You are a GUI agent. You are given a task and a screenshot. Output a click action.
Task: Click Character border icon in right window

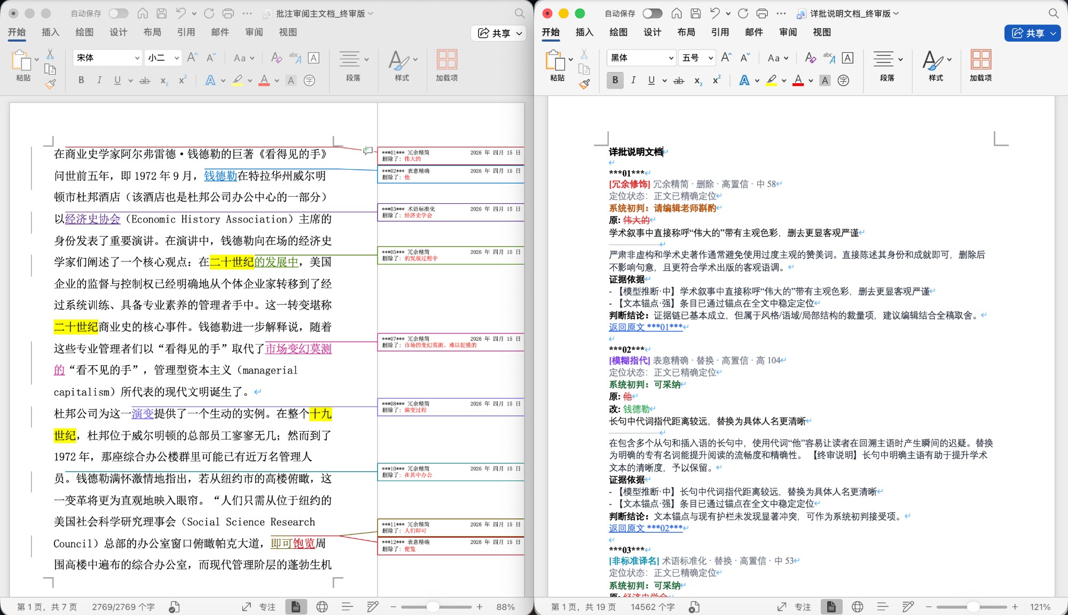pyautogui.click(x=847, y=58)
